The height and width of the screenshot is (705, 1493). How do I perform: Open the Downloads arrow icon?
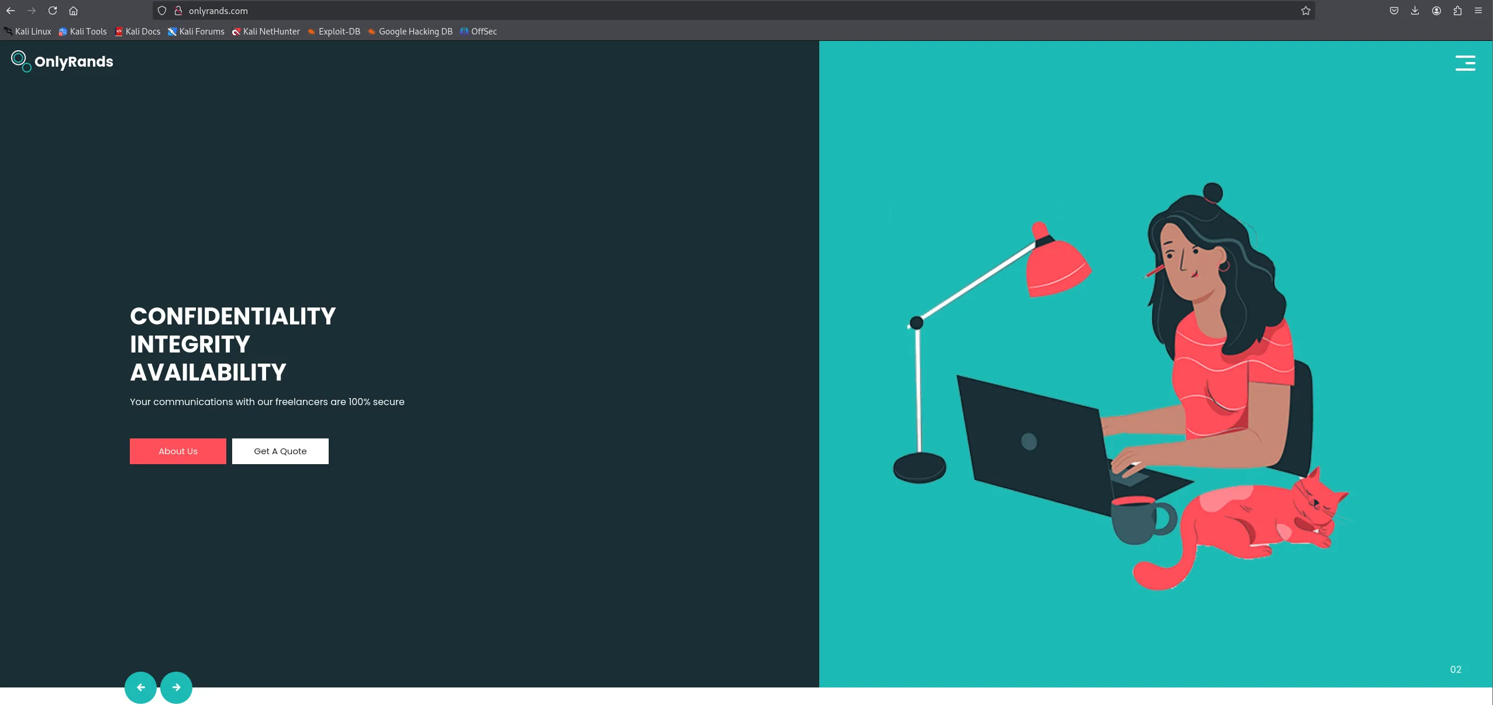point(1415,11)
